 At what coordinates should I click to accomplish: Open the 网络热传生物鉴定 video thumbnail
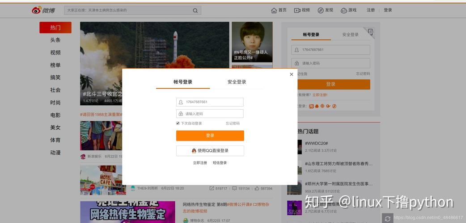[x=127, y=212]
